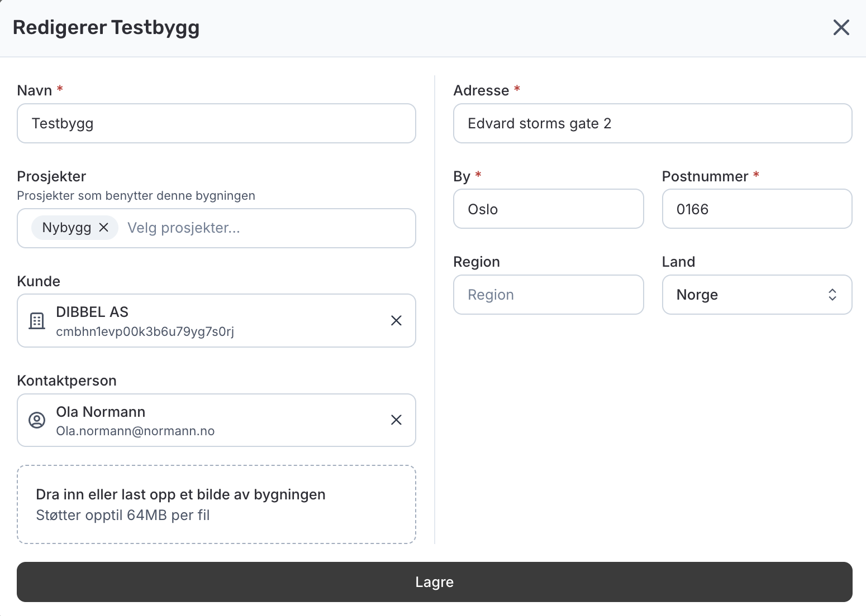Click the chevron arrows in Land selector
Screen dimensions: 866x616
tap(832, 295)
